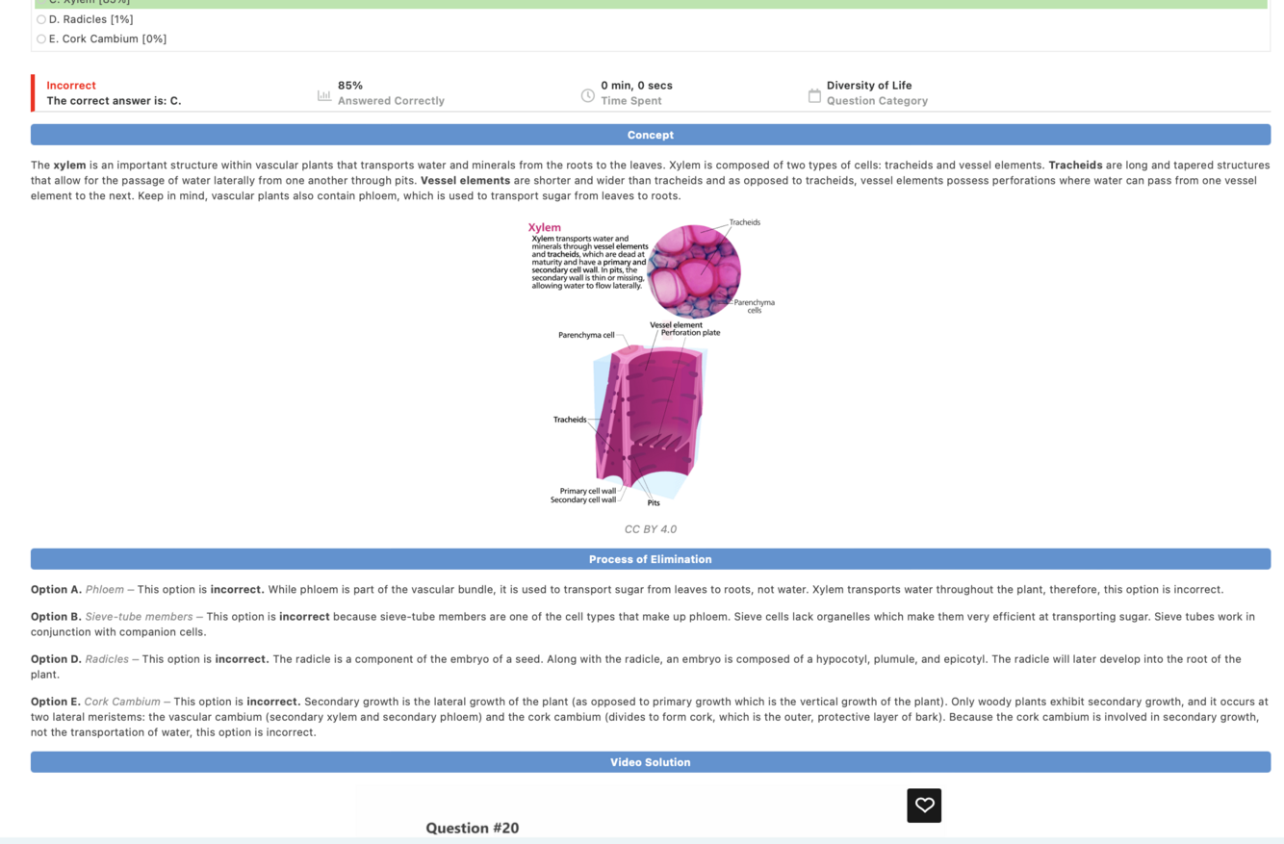Click the bold 'Vessel elements' term
The image size is (1284, 844).
click(466, 181)
